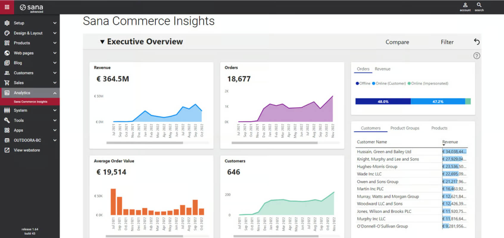Click the Sales cart icon
This screenshot has height=238, width=504.
[7, 83]
